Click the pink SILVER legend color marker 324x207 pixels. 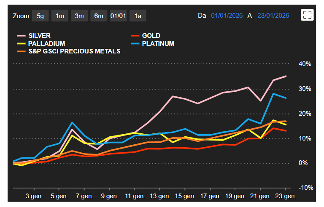click(21, 36)
